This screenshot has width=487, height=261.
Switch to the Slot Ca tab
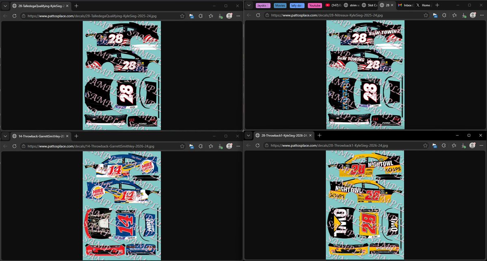(369, 5)
